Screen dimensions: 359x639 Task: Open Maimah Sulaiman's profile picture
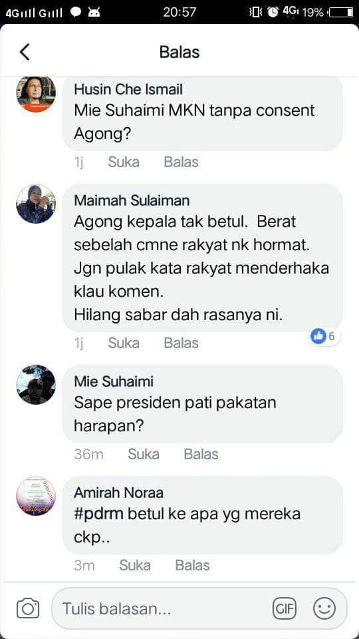click(x=36, y=204)
